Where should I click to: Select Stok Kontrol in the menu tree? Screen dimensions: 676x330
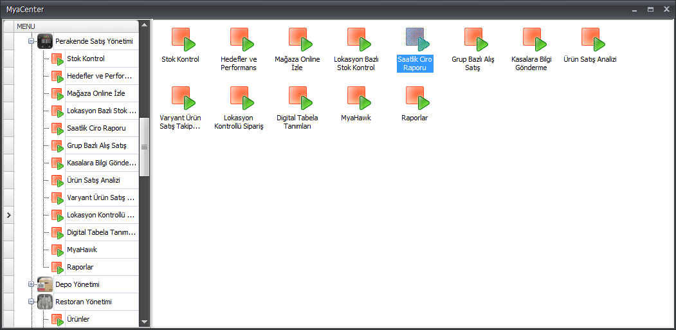[86, 59]
